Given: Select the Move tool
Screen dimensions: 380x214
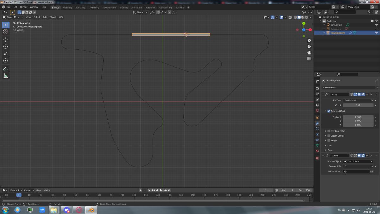Looking at the screenshot, I should [x=5, y=40].
